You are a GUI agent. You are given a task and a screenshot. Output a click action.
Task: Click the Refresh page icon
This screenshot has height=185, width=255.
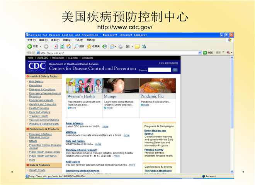[62, 47]
